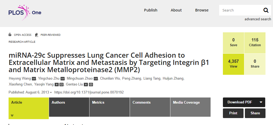Click the envelope icon next to Gentao Liu
Viewport: 273px width, 125px height.
click(x=91, y=85)
